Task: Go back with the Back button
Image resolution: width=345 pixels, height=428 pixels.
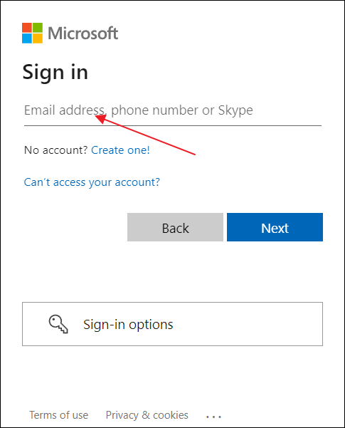Action: [175, 227]
